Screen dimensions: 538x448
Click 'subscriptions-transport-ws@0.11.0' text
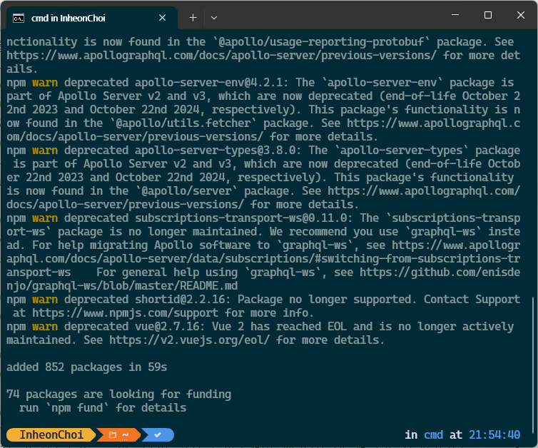point(241,218)
